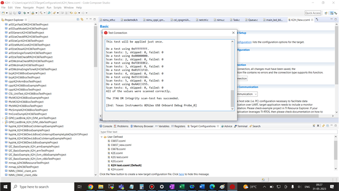Delete target configuration X icon in bottom panel
This screenshot has height=191, width=339.
(x=318, y=126)
